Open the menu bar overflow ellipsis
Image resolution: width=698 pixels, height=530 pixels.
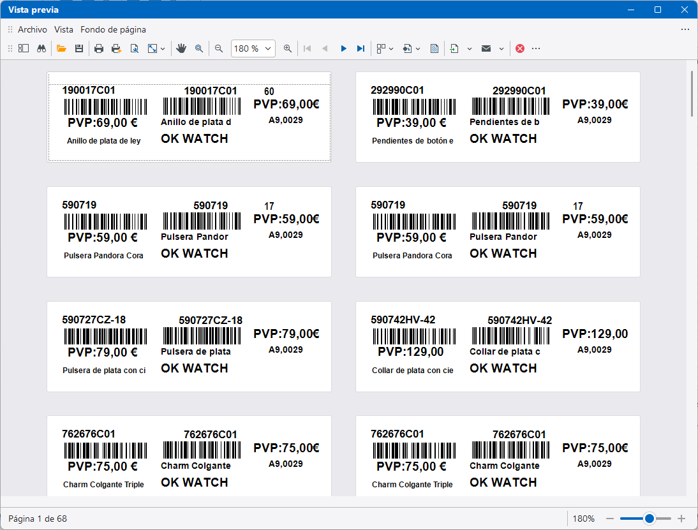[685, 29]
